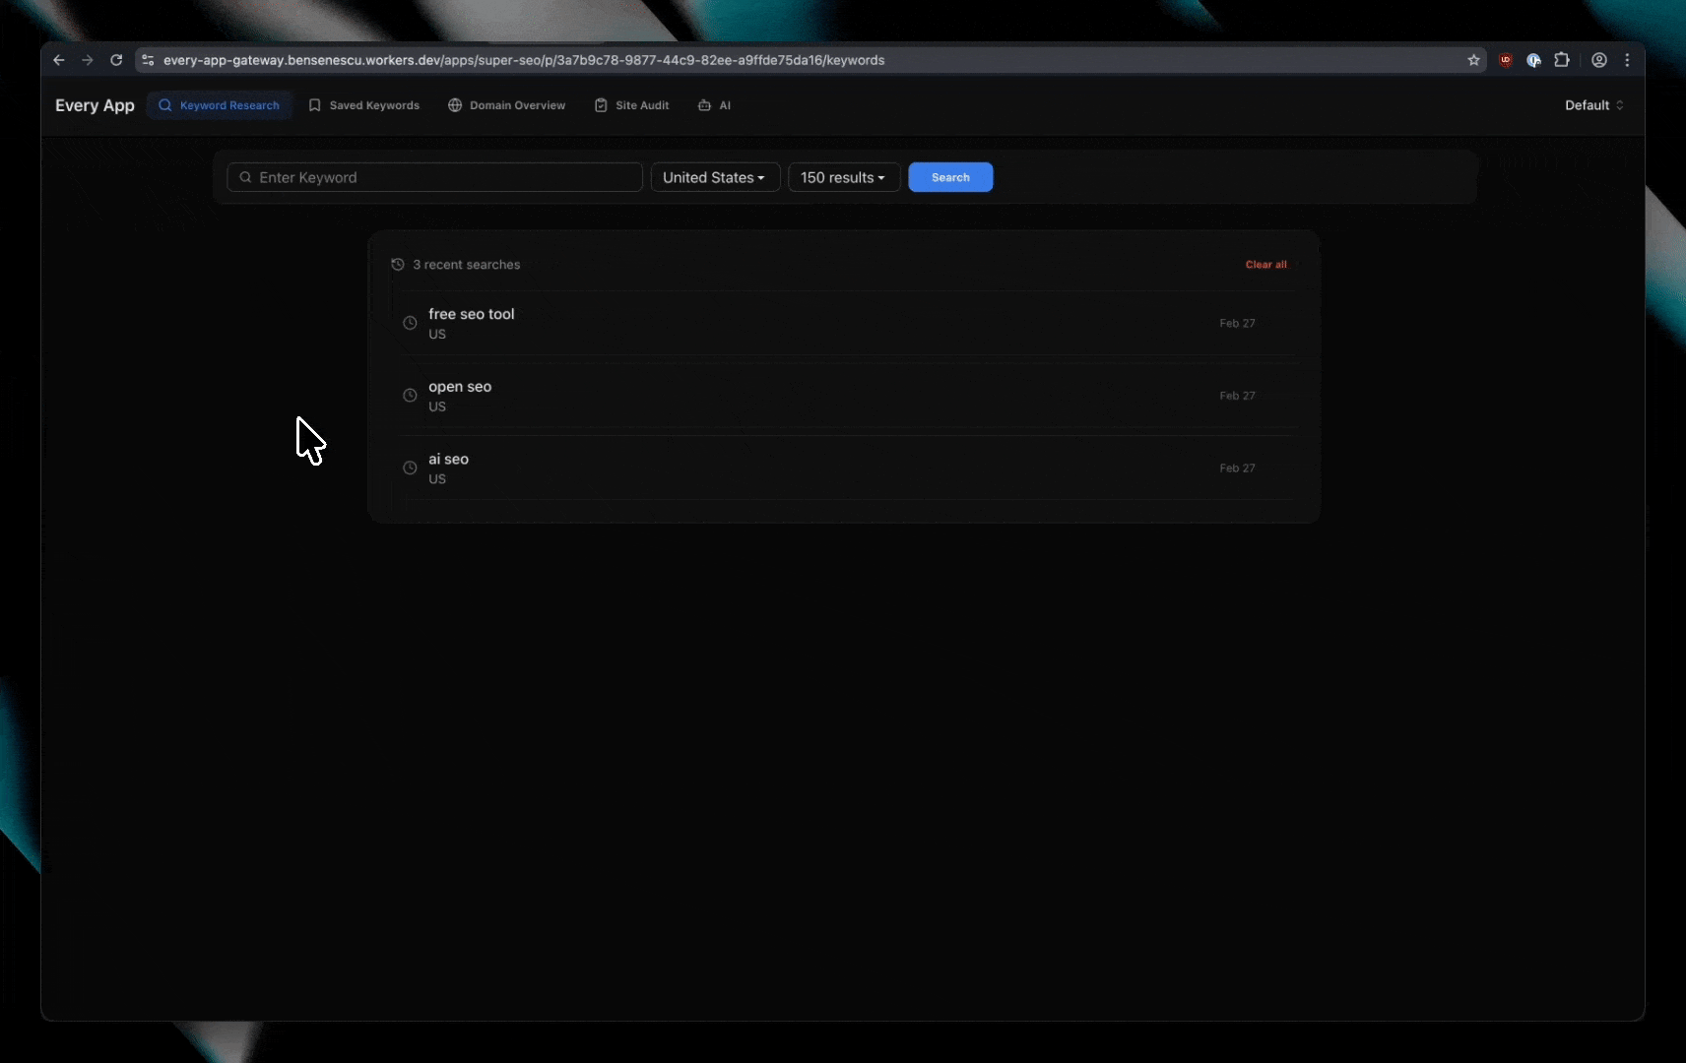Open the 150 results dropdown
Viewport: 1686px width, 1063px height.
[843, 177]
